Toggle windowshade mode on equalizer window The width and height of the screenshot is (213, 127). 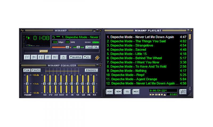pyautogui.click(x=97, y=65)
